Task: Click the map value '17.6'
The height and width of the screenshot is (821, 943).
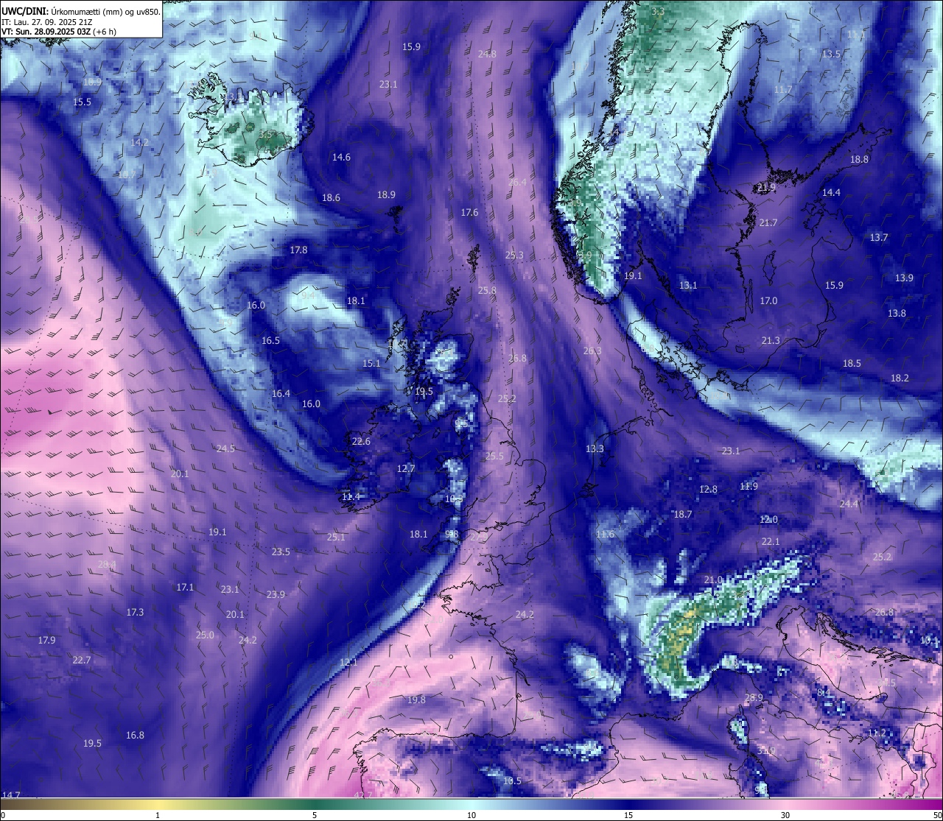Action: [x=469, y=213]
